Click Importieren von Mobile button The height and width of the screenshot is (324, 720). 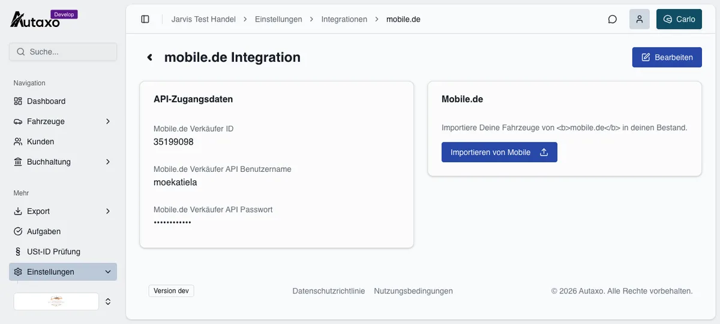[x=499, y=152]
